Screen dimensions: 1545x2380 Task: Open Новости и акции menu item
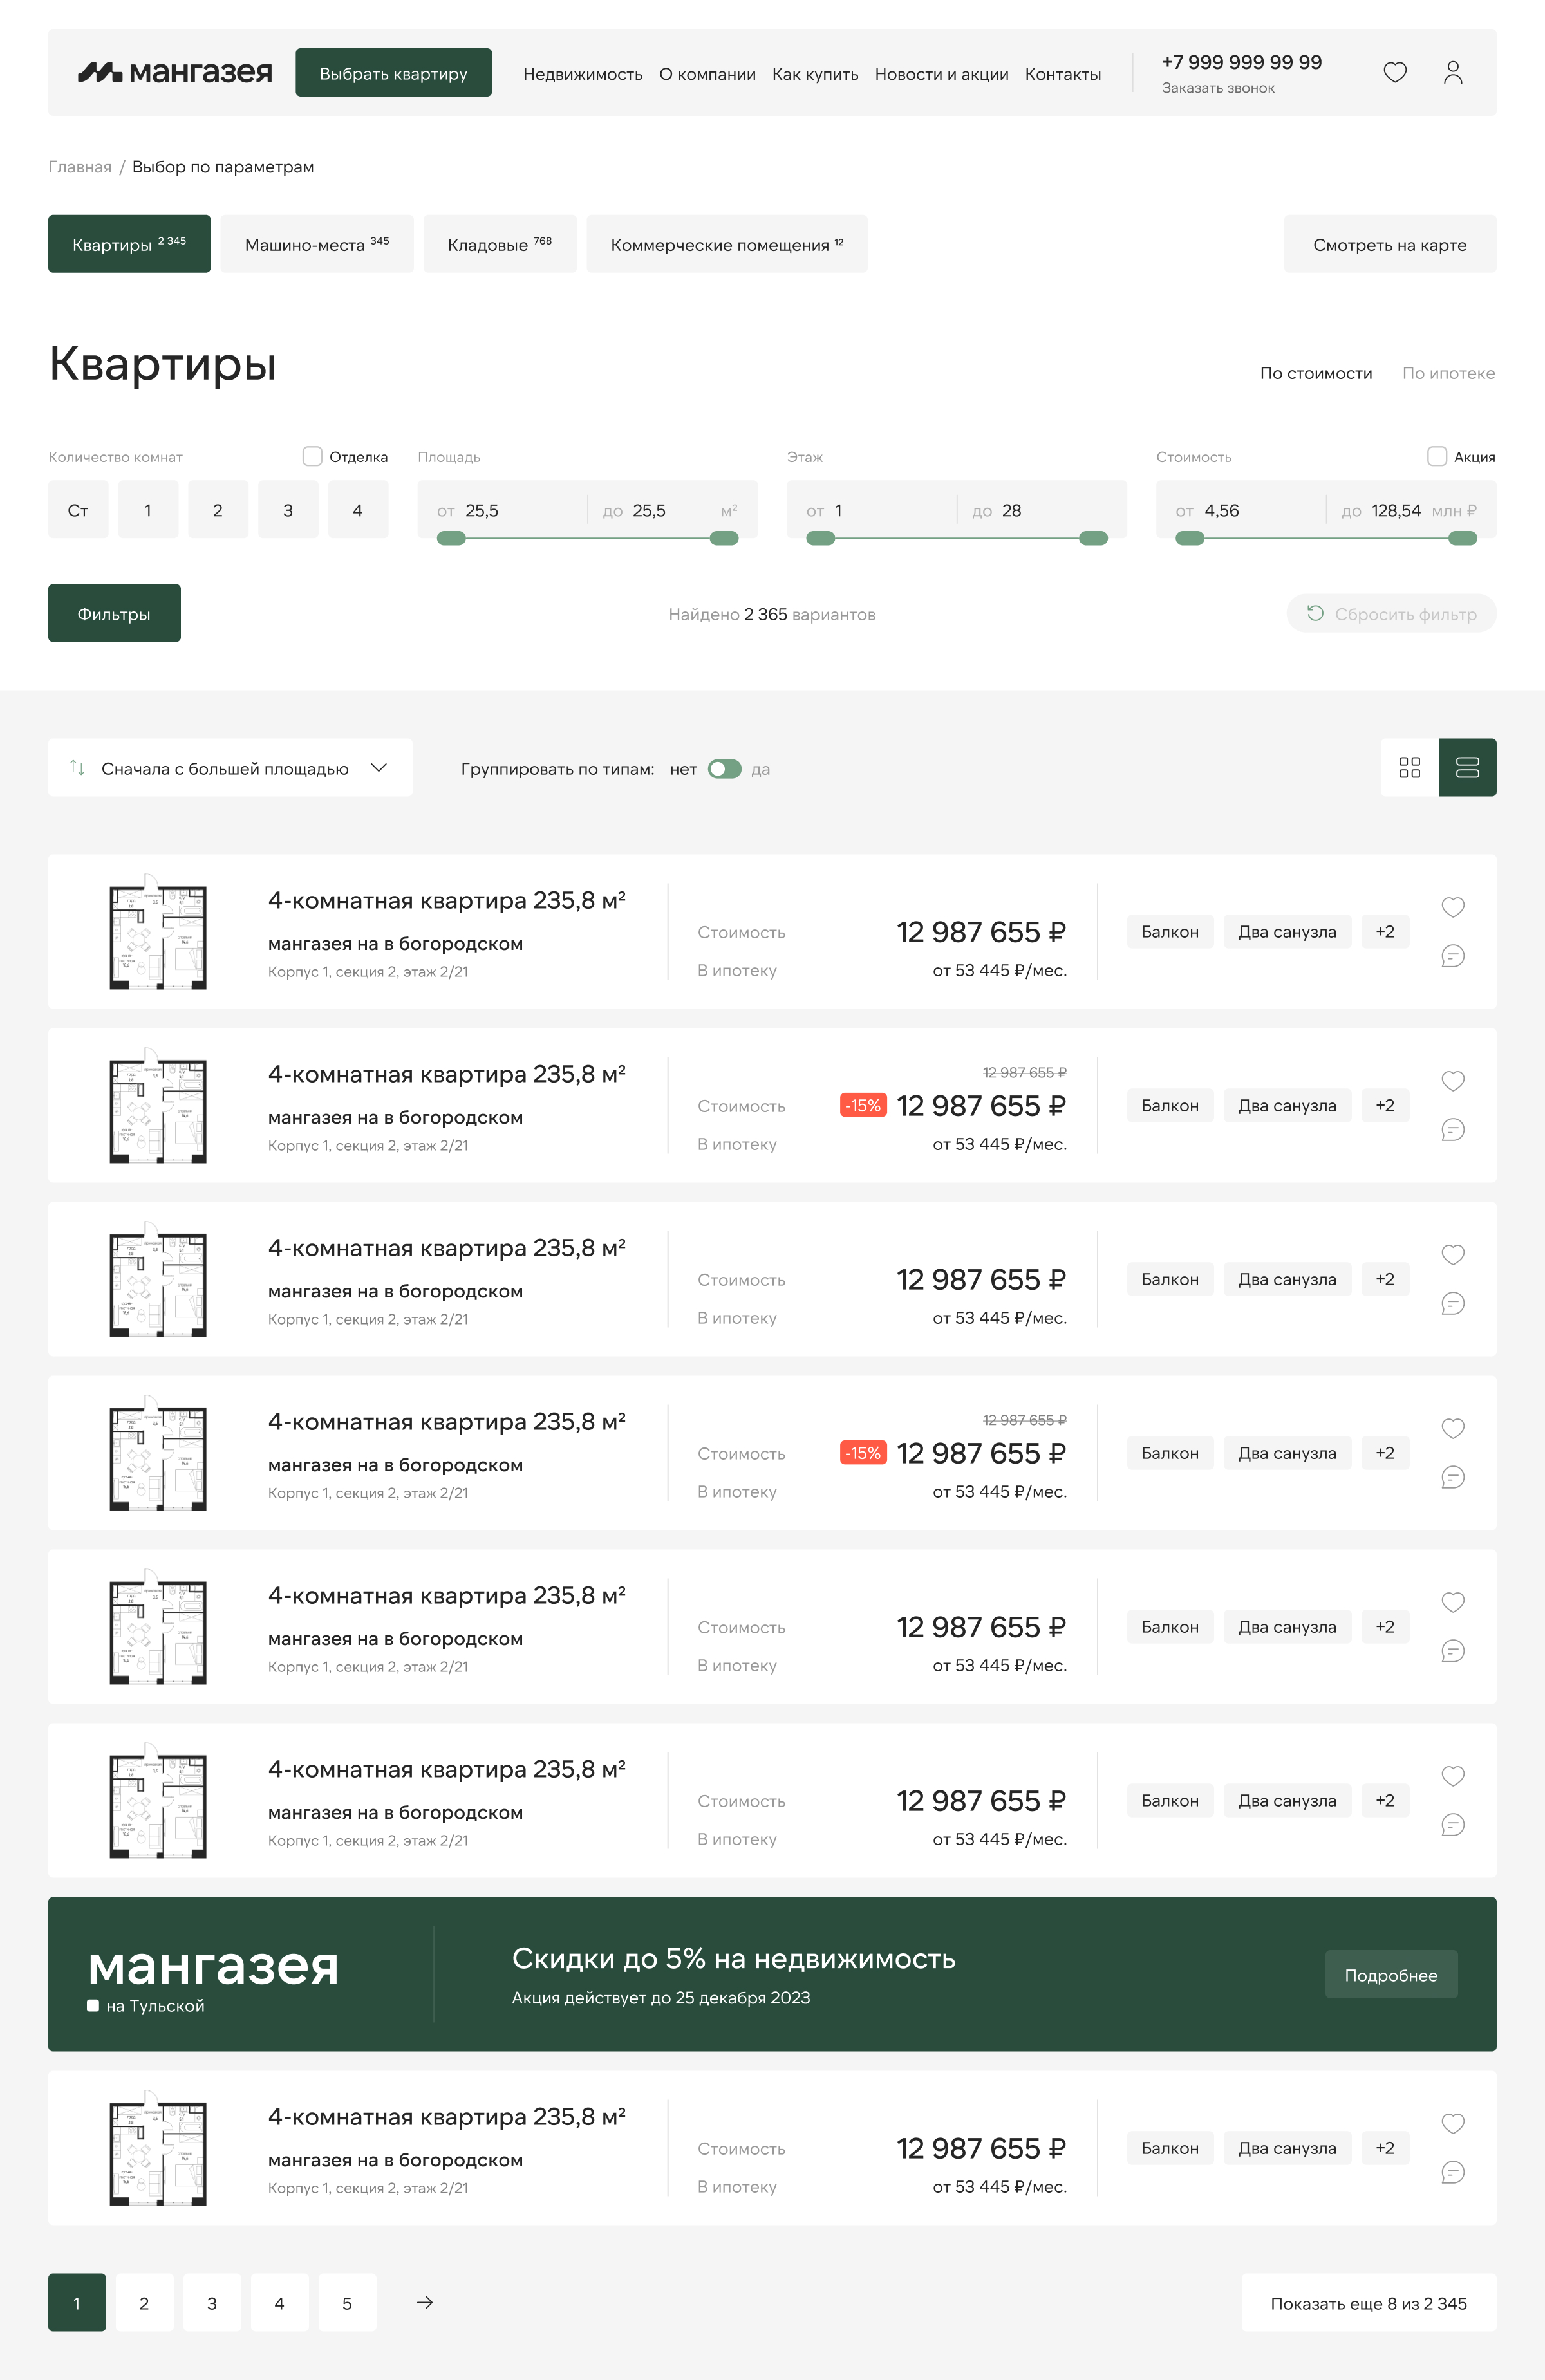941,74
